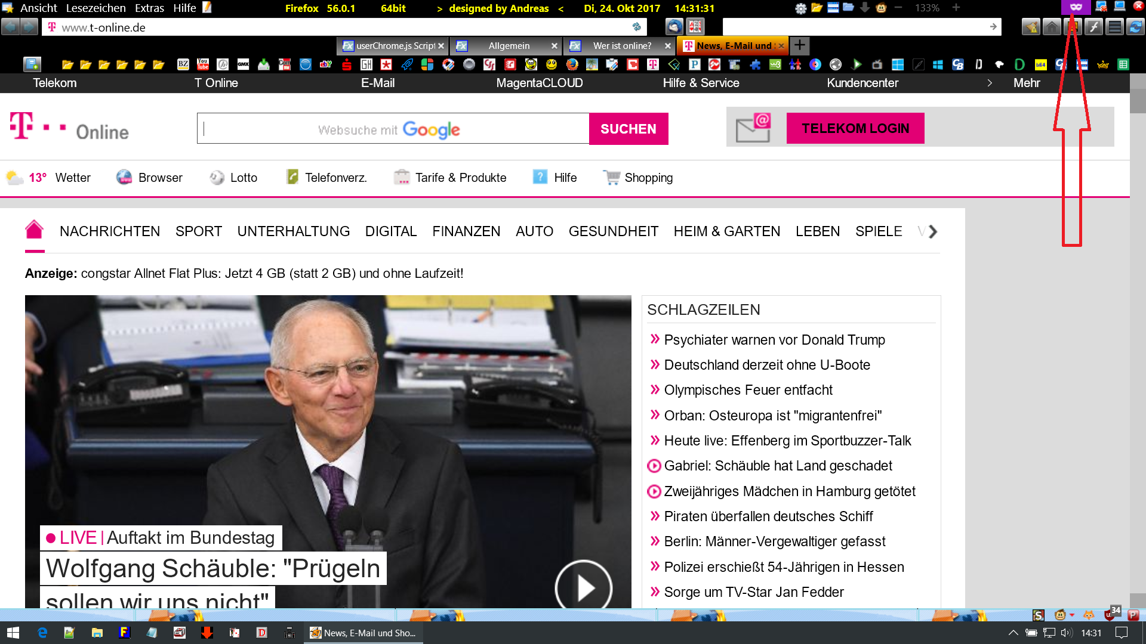This screenshot has width=1146, height=644.
Task: Increase zoom with plus next to 133%
Action: [956, 8]
